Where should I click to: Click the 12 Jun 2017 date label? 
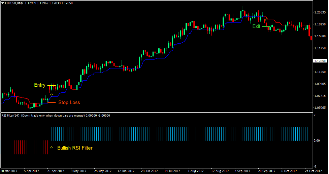click(126, 171)
